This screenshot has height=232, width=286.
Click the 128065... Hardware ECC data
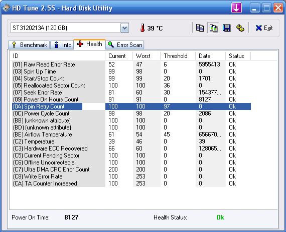click(210, 148)
